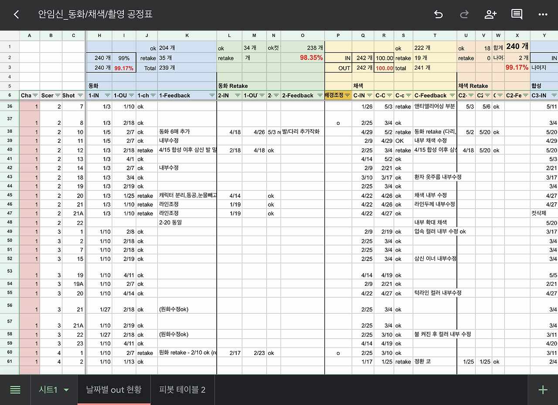Open the three-dot more options menu

click(543, 14)
